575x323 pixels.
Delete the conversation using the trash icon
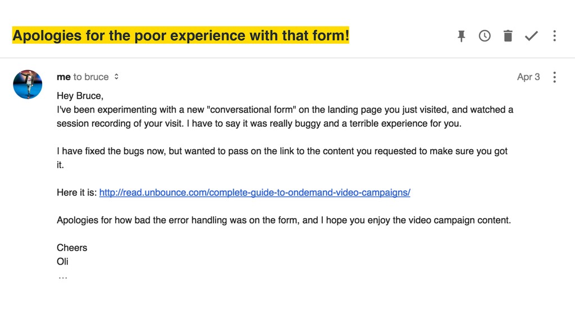(x=508, y=36)
